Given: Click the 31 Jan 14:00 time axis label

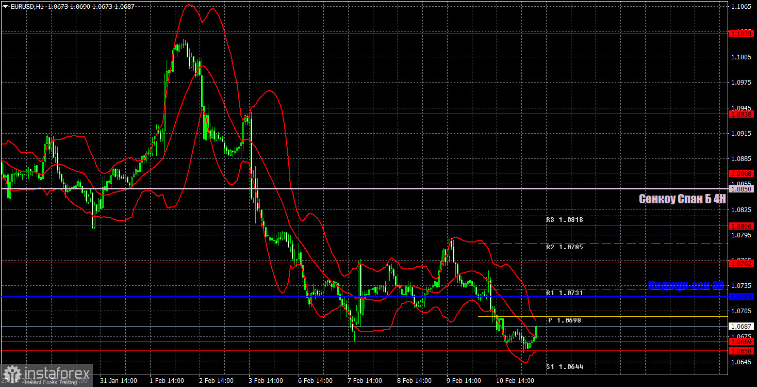Looking at the screenshot, I should click(118, 381).
